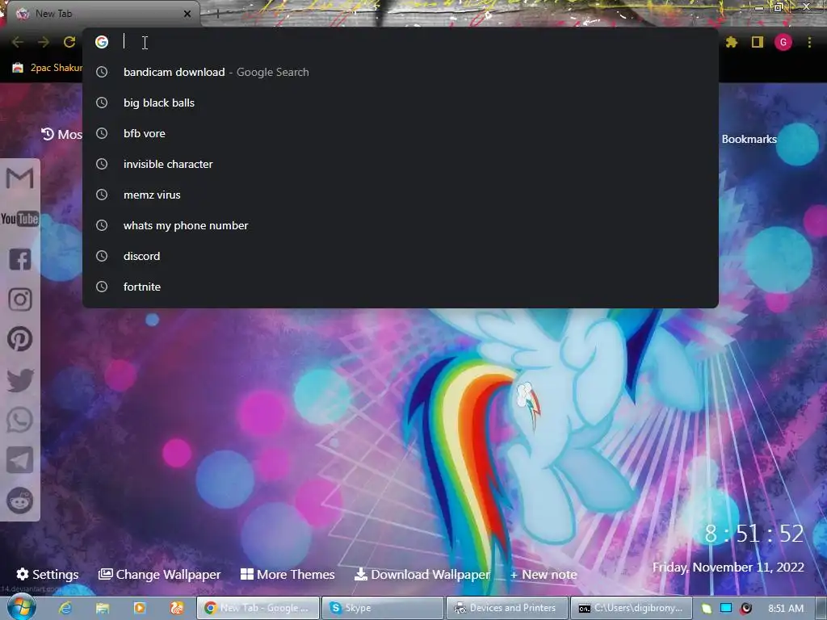
Task: Open the Most Visited link
Action: pos(61,135)
